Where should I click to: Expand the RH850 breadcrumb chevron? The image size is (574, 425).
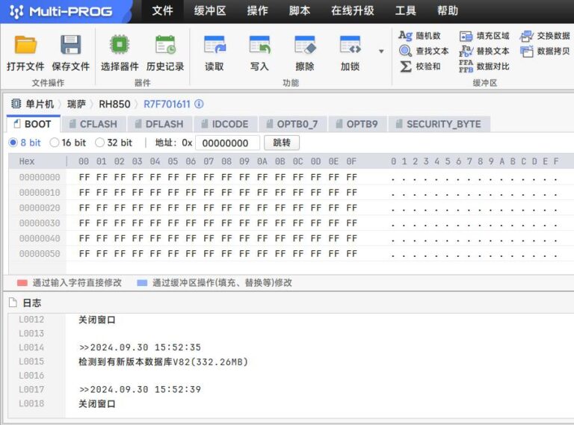pos(137,105)
